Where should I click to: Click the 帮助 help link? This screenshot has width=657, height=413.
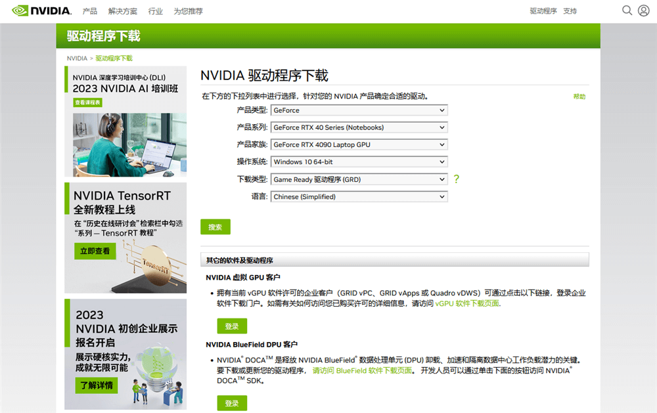coord(579,97)
